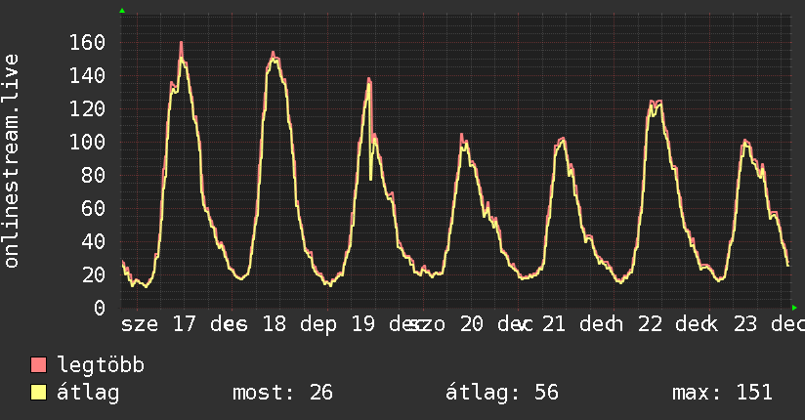Click the green arrow atop the y-axis
This screenshot has width=805, height=420.
tap(122, 11)
